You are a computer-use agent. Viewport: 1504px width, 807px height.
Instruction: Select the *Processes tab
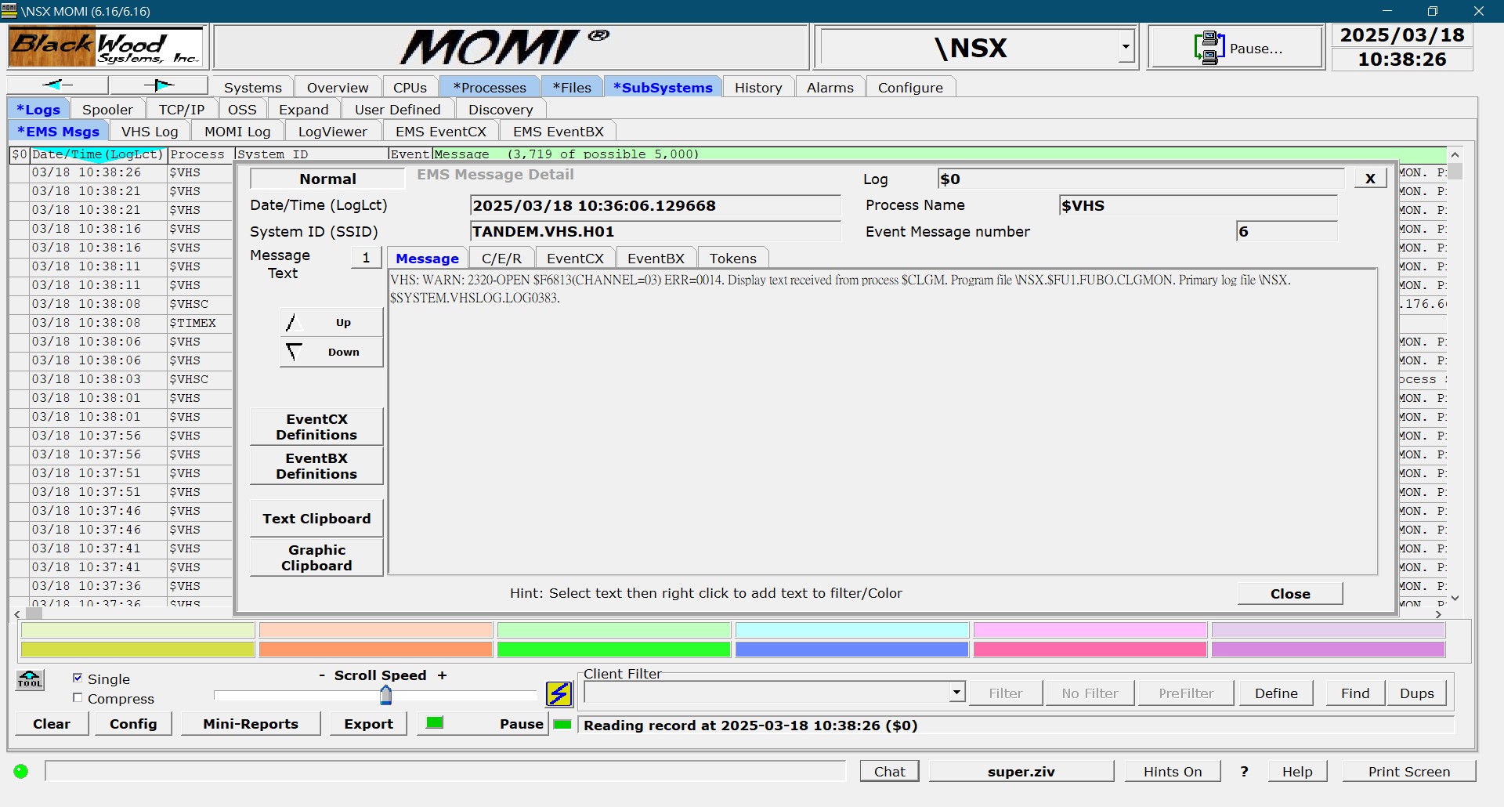490,87
